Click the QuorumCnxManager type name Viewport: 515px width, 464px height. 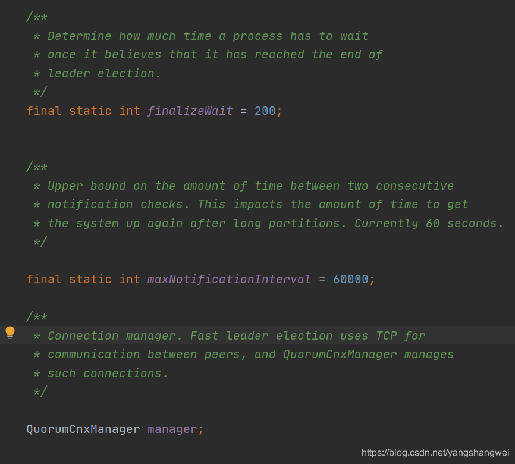click(83, 429)
